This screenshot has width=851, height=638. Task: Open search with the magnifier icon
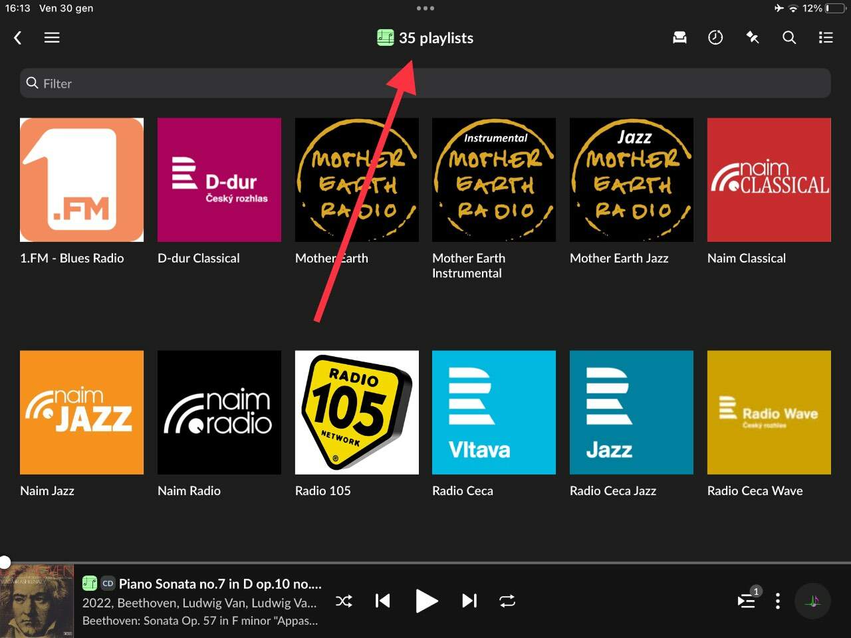click(x=789, y=38)
